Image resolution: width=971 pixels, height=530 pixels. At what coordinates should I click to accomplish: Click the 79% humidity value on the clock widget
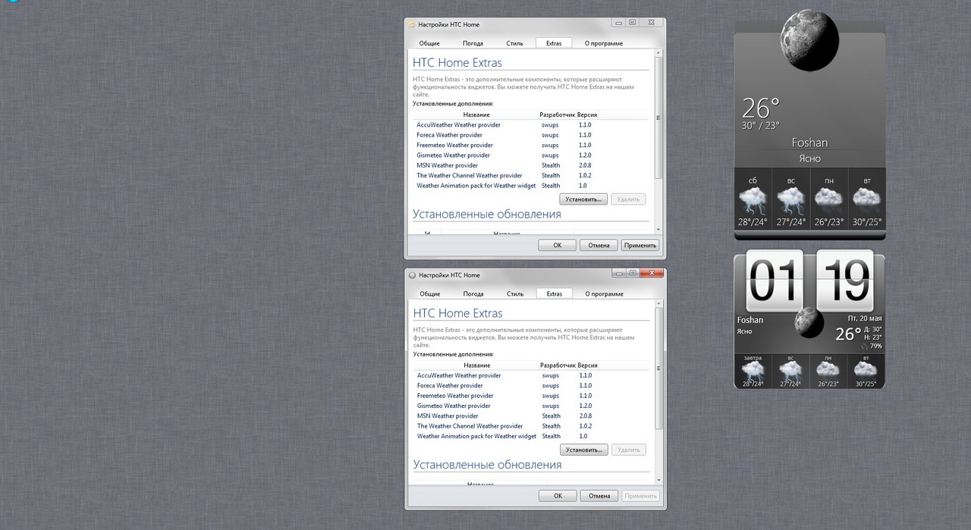(x=876, y=346)
